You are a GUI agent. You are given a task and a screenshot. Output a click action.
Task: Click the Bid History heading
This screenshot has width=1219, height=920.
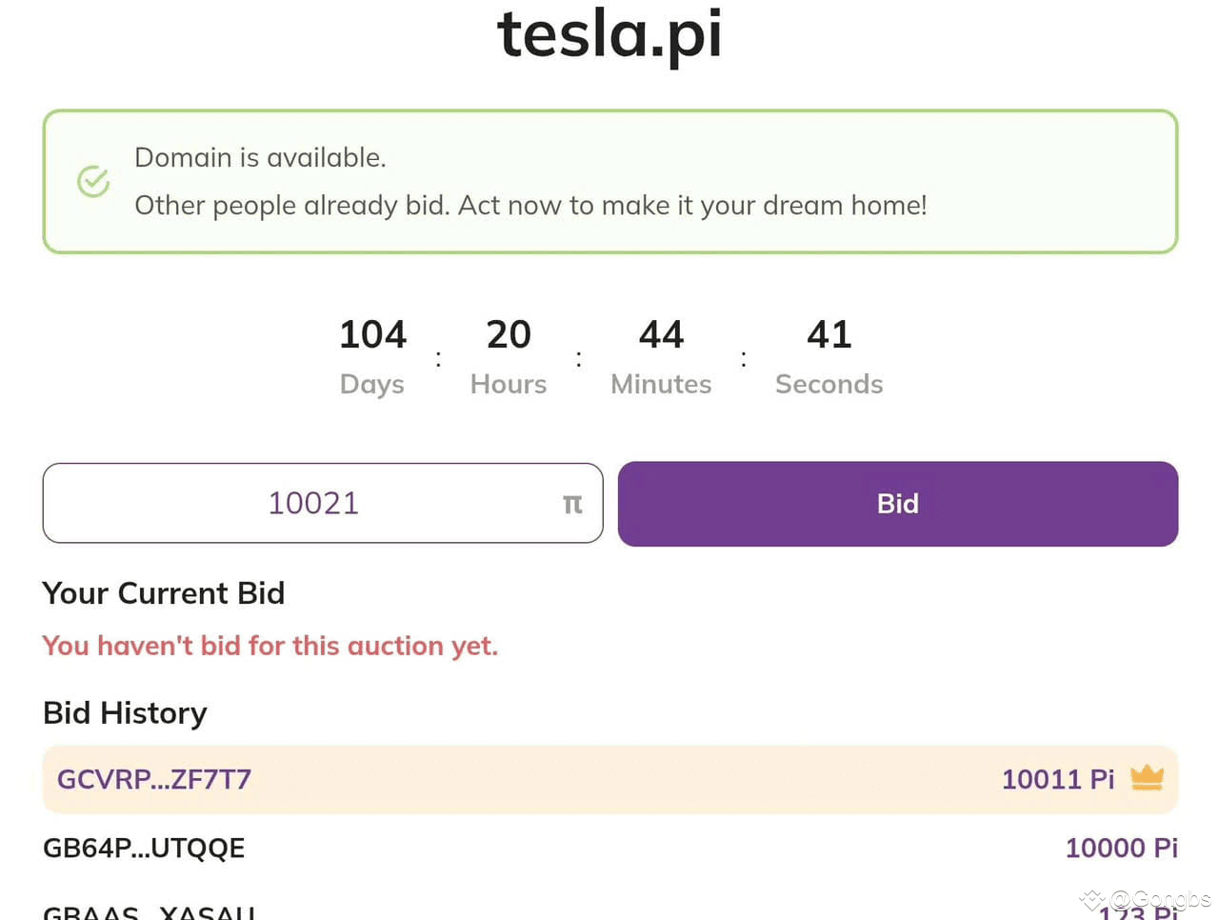tap(125, 713)
